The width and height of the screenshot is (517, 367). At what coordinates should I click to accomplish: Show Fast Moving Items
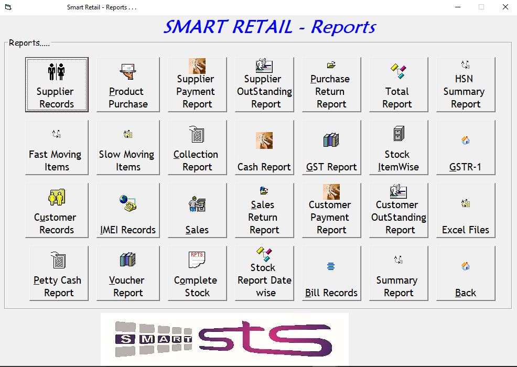(x=57, y=147)
